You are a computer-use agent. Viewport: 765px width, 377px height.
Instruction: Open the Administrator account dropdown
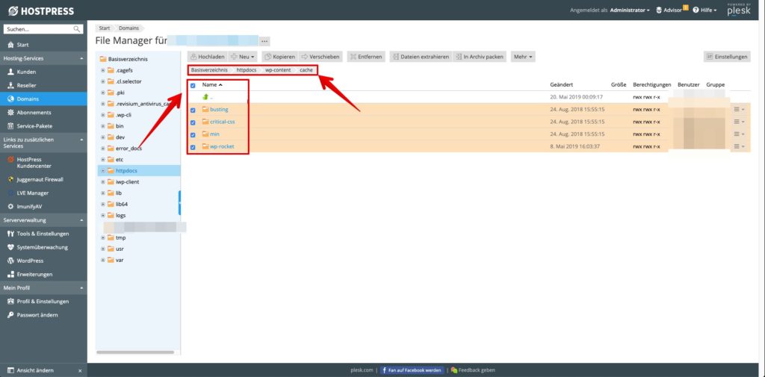(629, 10)
